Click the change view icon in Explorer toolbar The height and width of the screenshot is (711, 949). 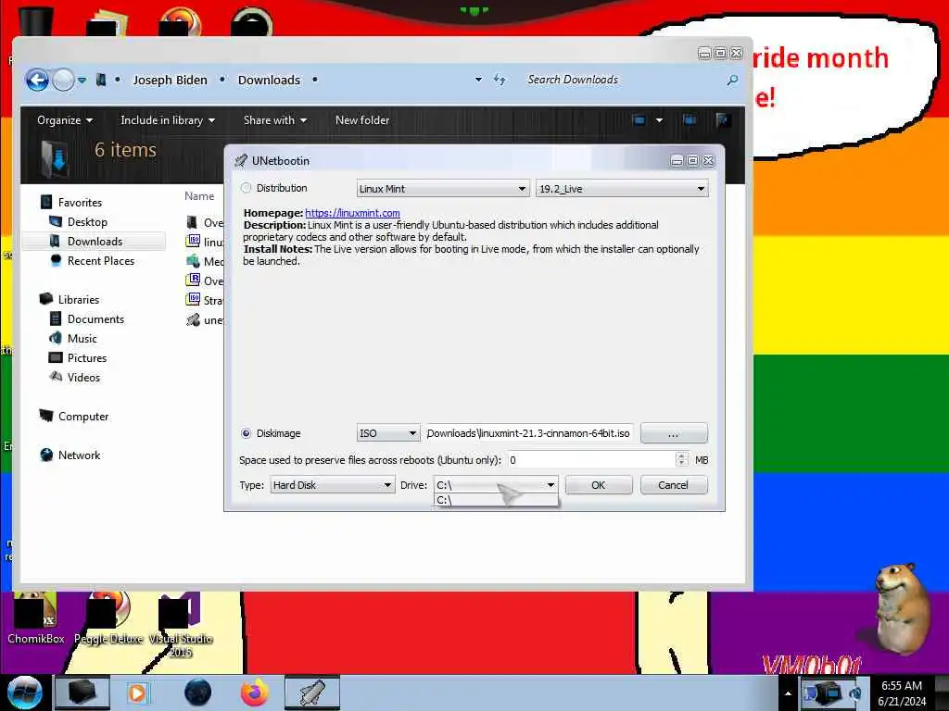[639, 120]
